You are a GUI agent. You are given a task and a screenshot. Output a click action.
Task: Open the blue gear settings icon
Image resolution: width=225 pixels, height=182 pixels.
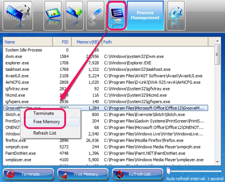click(176, 15)
